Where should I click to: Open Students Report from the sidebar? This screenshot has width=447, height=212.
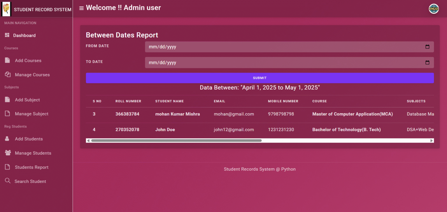(x=32, y=167)
